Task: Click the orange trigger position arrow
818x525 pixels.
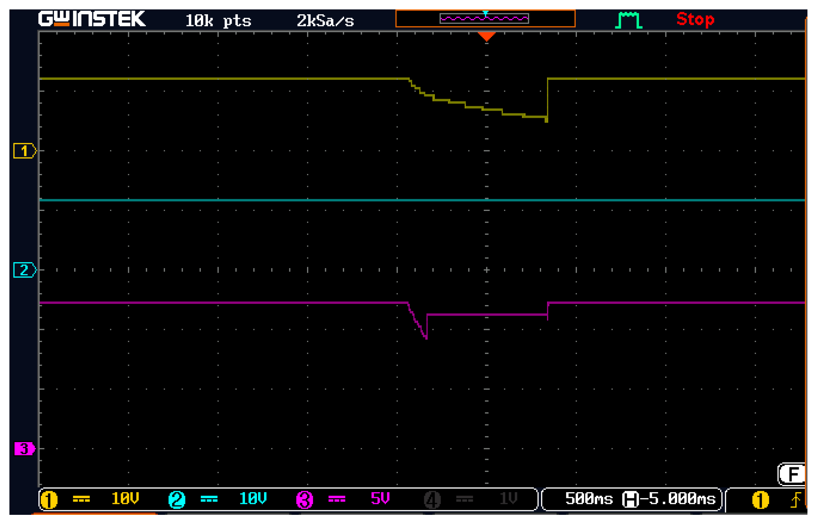Action: tap(486, 37)
